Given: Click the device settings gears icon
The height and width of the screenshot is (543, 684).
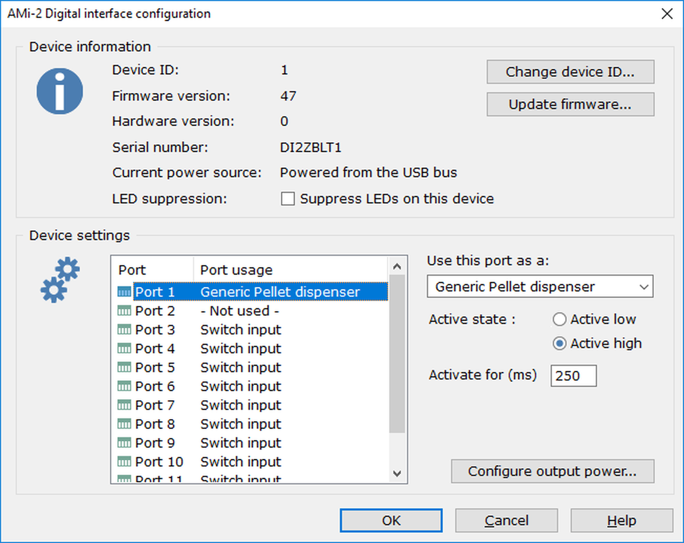Looking at the screenshot, I should (x=60, y=280).
